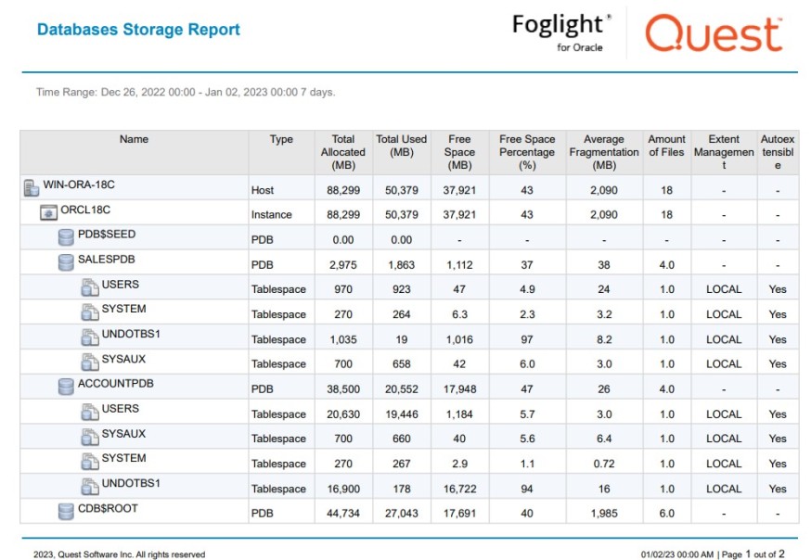
Task: Select the CDB$ROOT row name
Action: coord(108,508)
